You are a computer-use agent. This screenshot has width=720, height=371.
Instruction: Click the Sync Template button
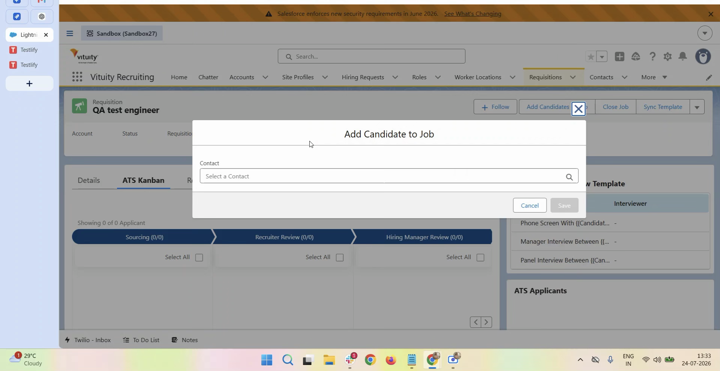point(663,107)
